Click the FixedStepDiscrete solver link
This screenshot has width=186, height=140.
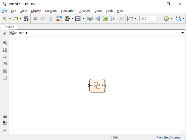point(168,137)
